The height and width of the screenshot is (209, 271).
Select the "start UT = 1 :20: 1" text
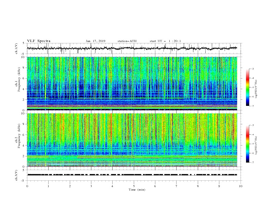[165, 41]
